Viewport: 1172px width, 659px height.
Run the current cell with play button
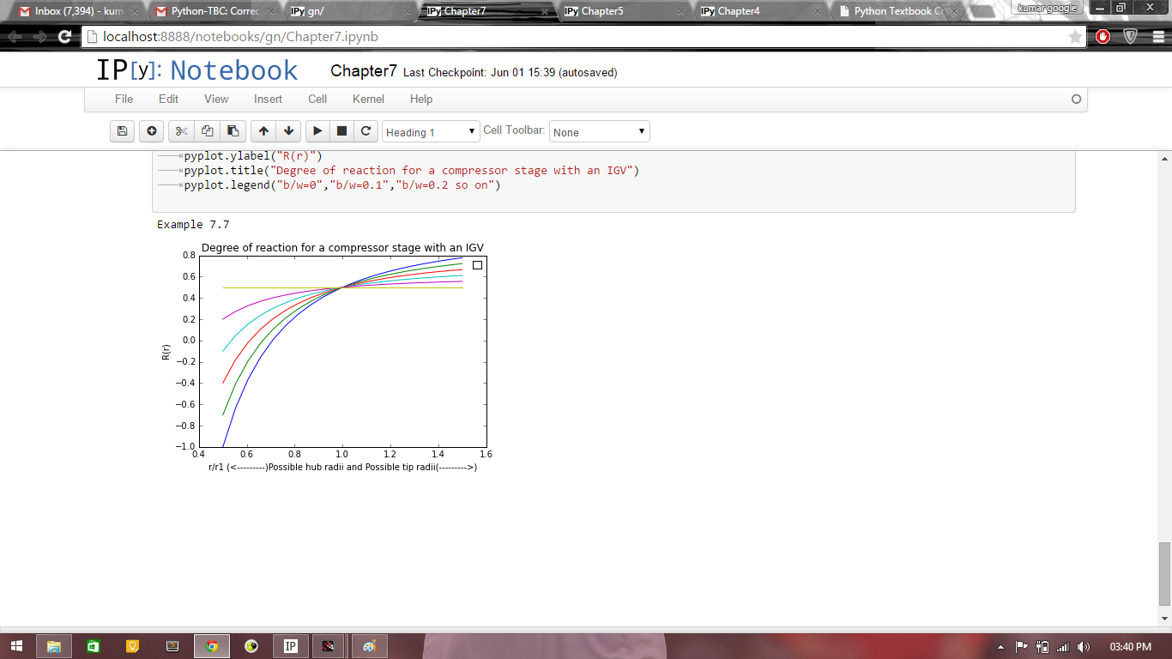(317, 131)
